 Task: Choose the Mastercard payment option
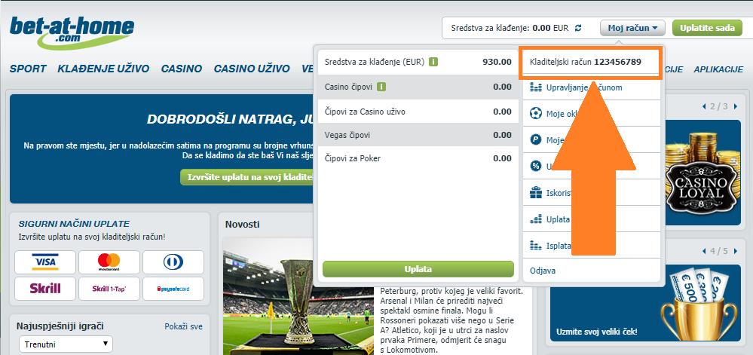(x=109, y=262)
